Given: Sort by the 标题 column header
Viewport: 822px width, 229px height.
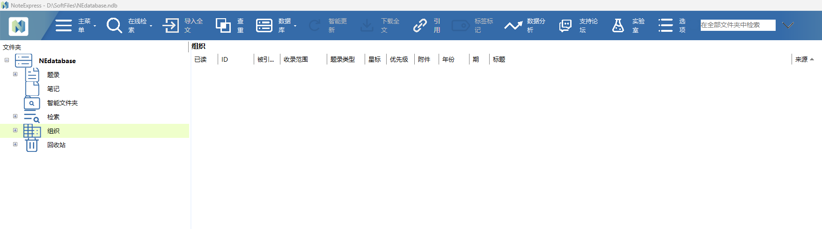Looking at the screenshot, I should [640, 59].
